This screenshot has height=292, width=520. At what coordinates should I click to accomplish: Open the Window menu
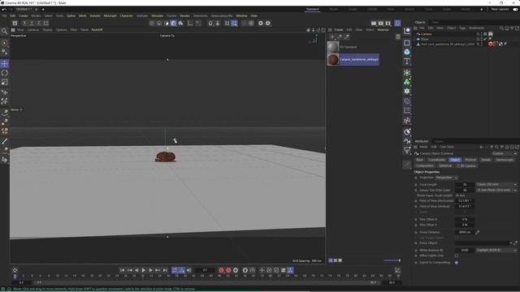tap(241, 16)
